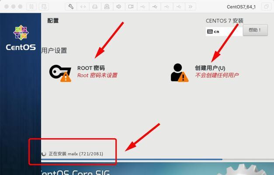This screenshot has width=274, height=175.
Task: Click the 帮助! help button
Action: point(255,30)
